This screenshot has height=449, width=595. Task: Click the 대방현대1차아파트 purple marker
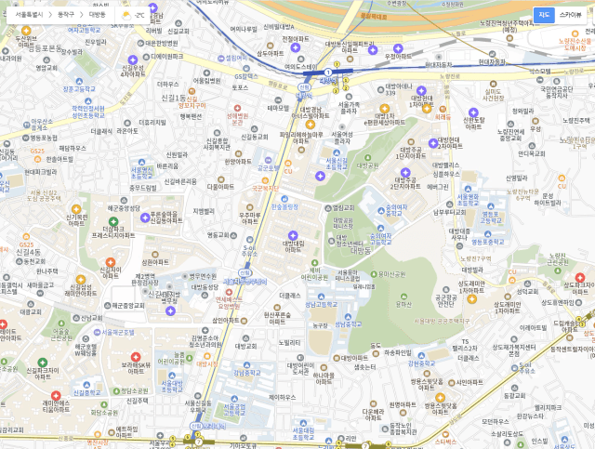click(x=421, y=91)
